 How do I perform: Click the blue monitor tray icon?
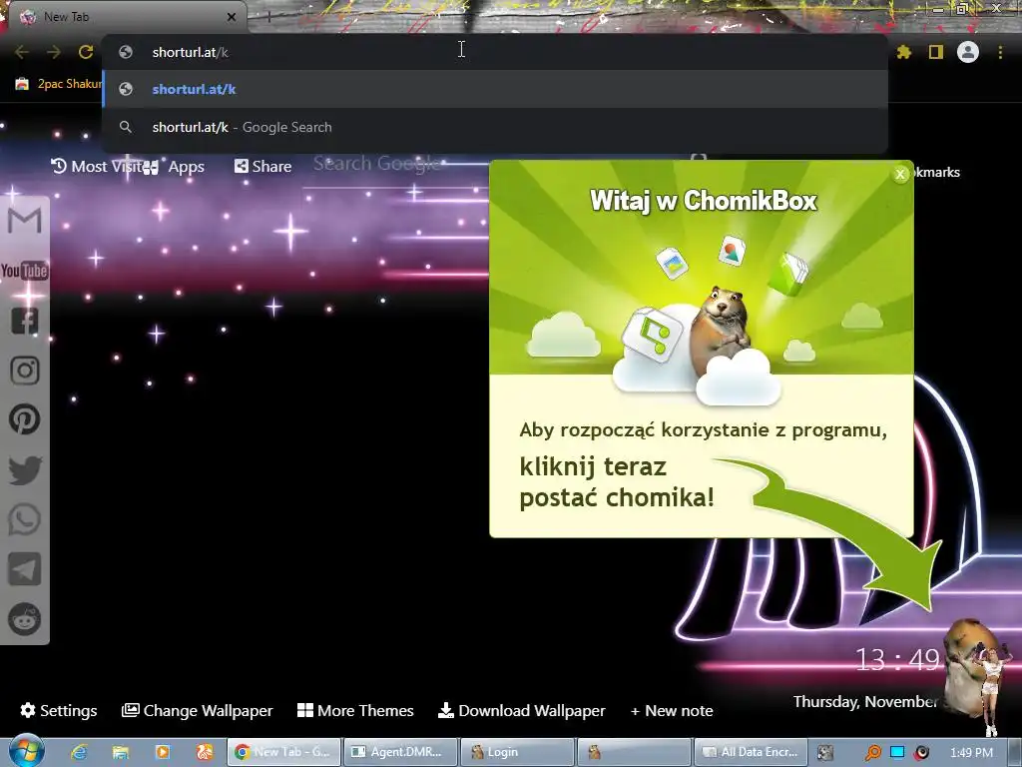tap(897, 752)
